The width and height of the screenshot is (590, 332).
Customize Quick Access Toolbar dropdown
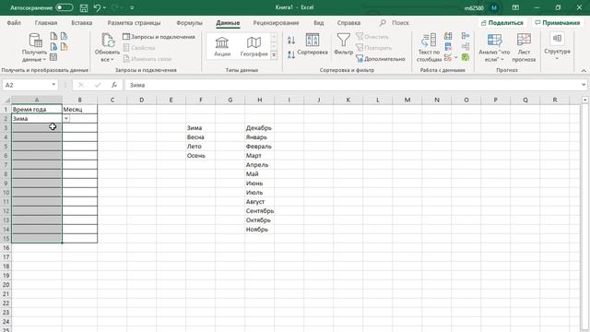coord(132,7)
